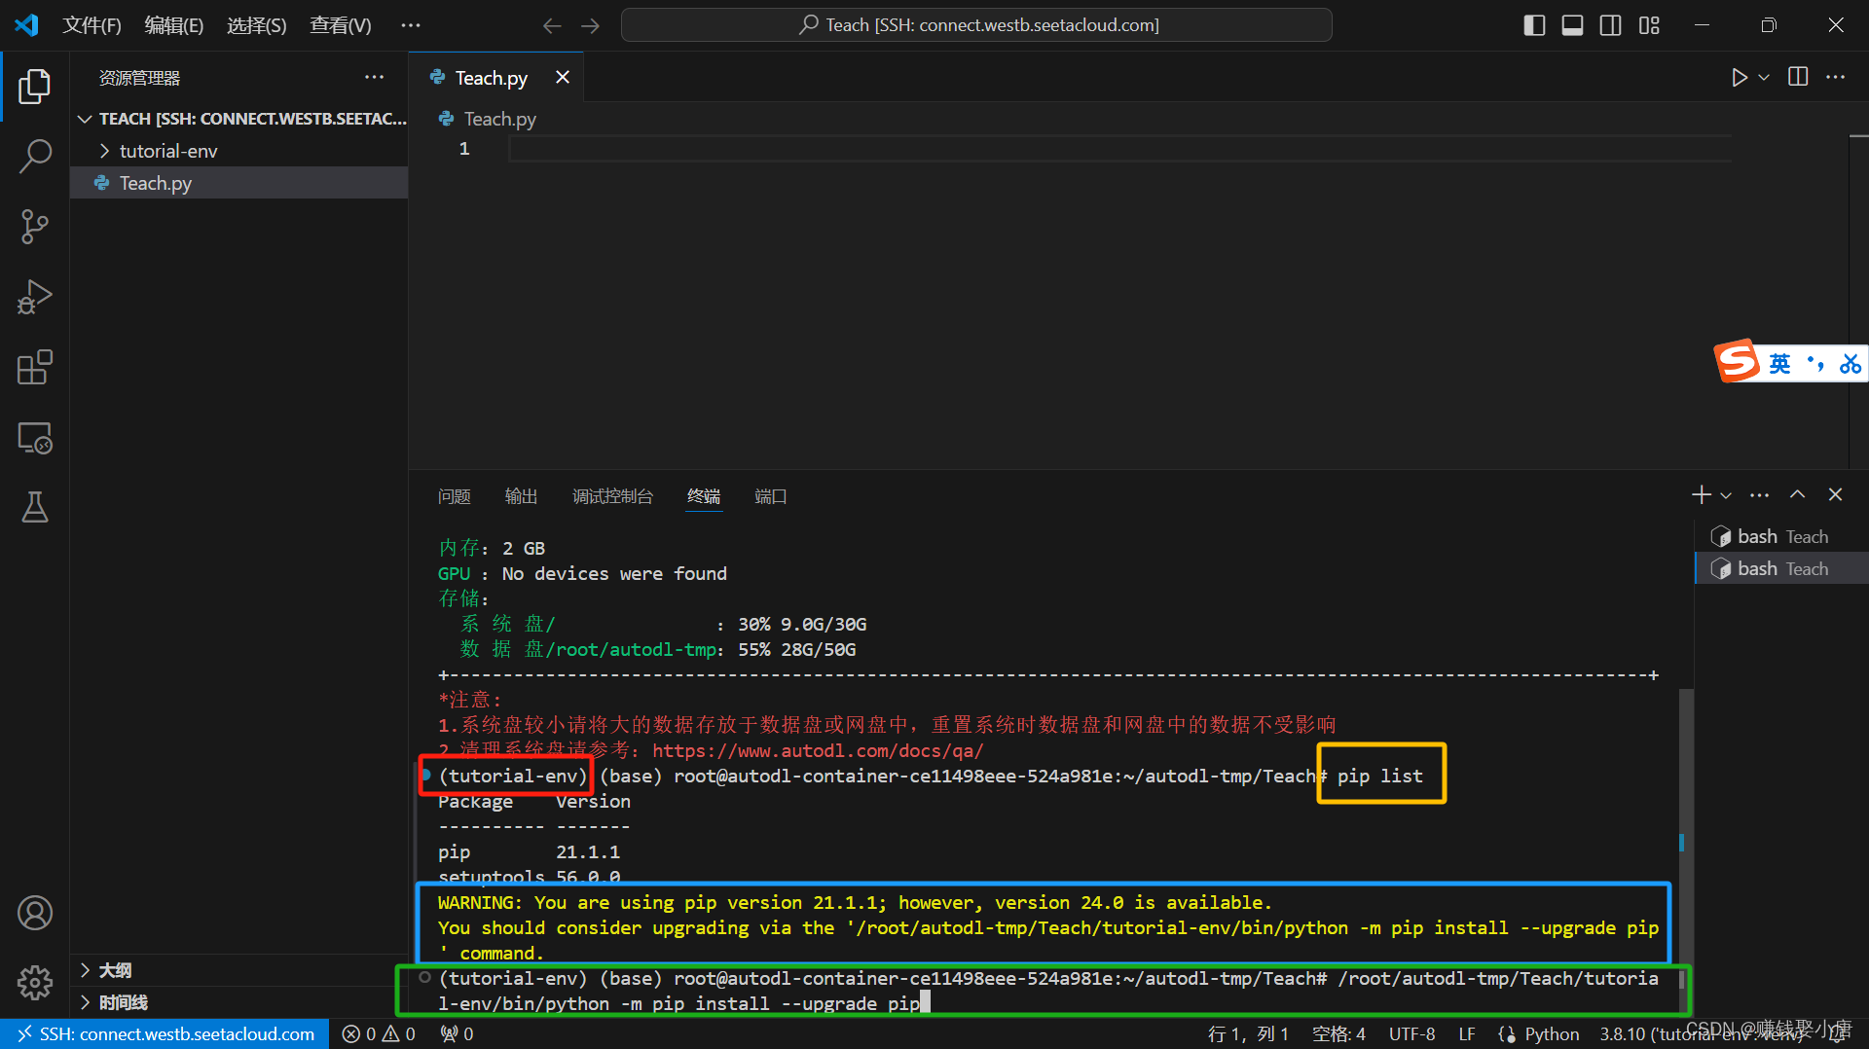The height and width of the screenshot is (1049, 1869).
Task: Toggle primary sidebar visibility
Action: point(1534,25)
